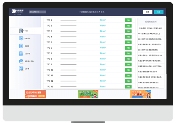
Task: Open the Report link for TPO 2
Action: (103, 26)
